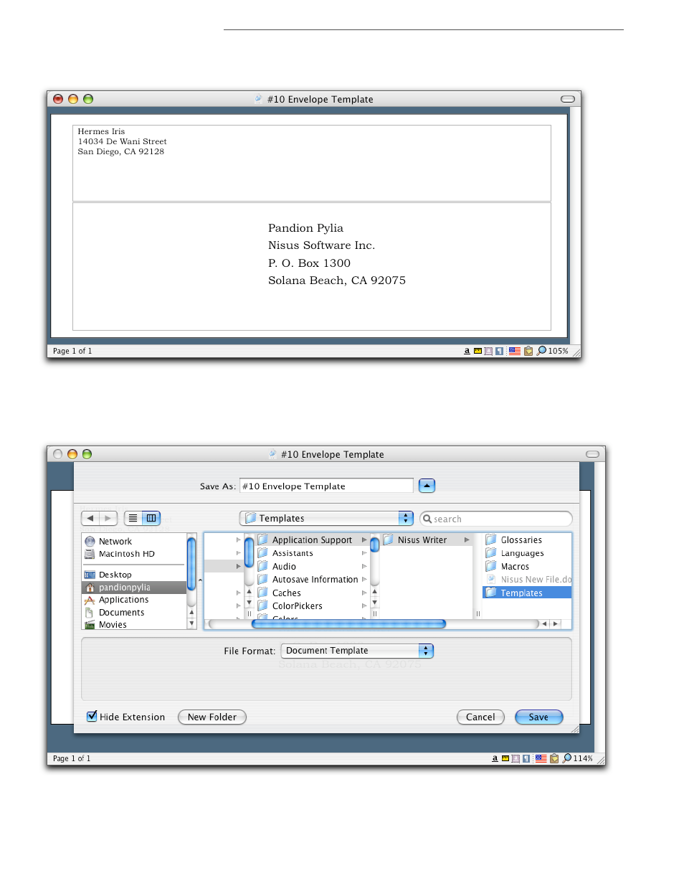Click the toolbar toggle pill in the lower window title bar
This screenshot has width=684, height=886.
tap(592, 454)
